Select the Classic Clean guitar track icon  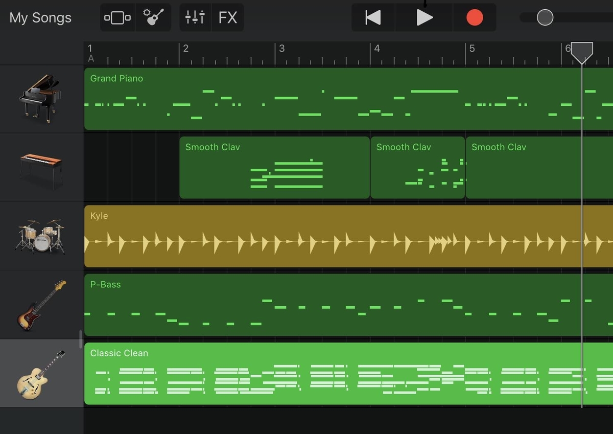click(41, 373)
